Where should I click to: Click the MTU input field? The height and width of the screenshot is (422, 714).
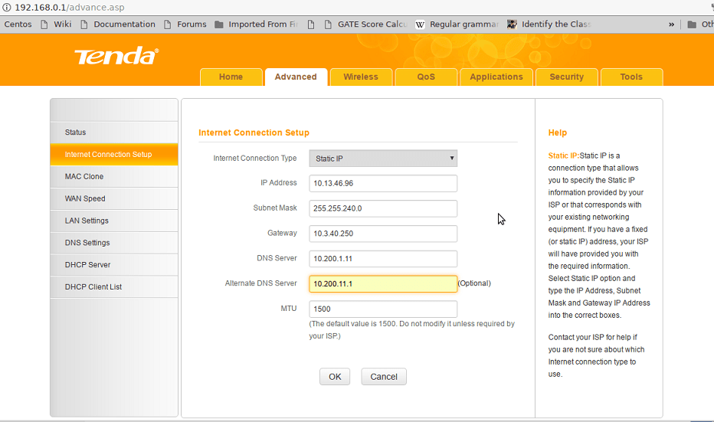(x=383, y=309)
